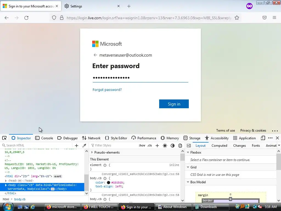
Task: Reload the current page
Action: point(26,18)
